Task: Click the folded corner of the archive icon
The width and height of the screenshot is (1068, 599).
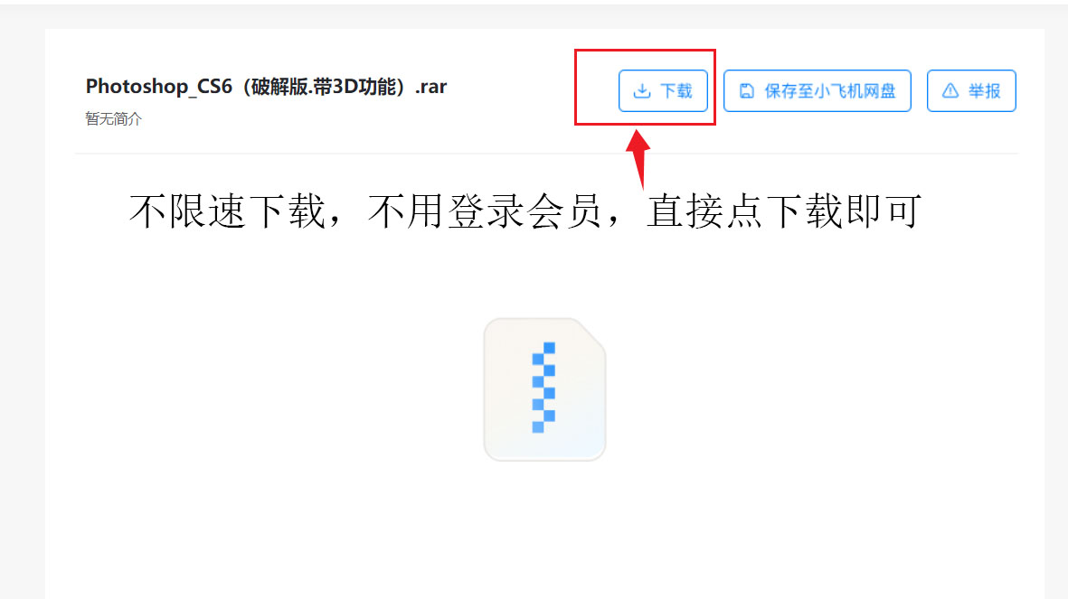Action: pyautogui.click(x=591, y=332)
